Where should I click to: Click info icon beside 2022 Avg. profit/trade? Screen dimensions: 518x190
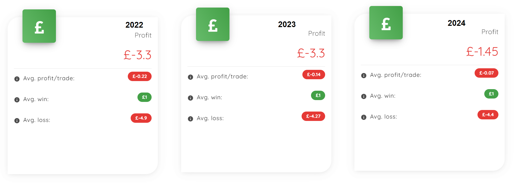[17, 79]
